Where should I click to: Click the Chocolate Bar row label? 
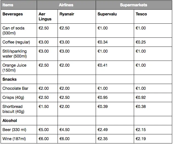tap(15, 88)
